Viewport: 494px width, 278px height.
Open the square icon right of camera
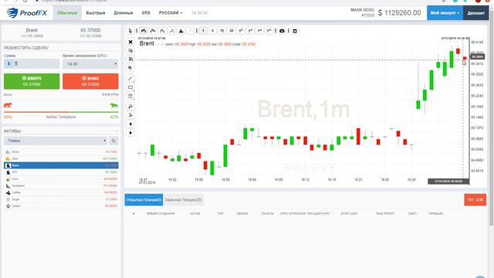(x=295, y=31)
